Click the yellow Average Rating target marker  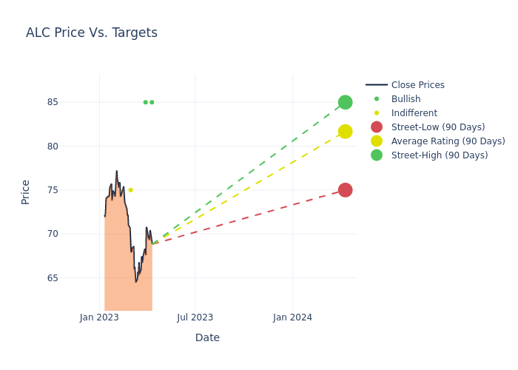tap(345, 132)
